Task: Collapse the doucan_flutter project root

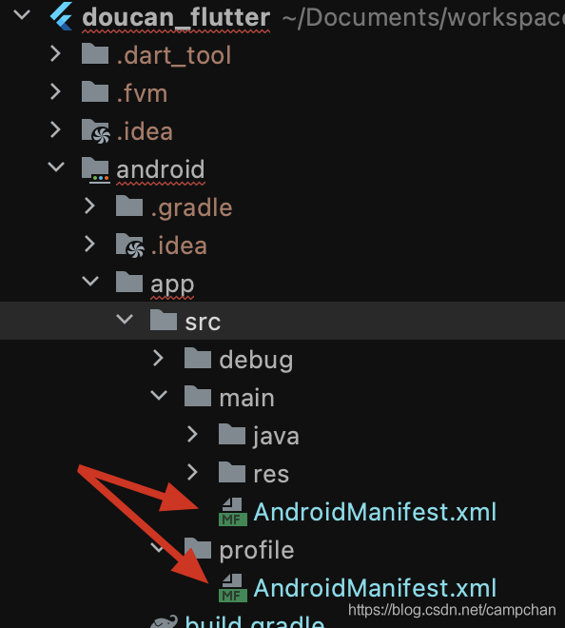Action: [x=22, y=15]
